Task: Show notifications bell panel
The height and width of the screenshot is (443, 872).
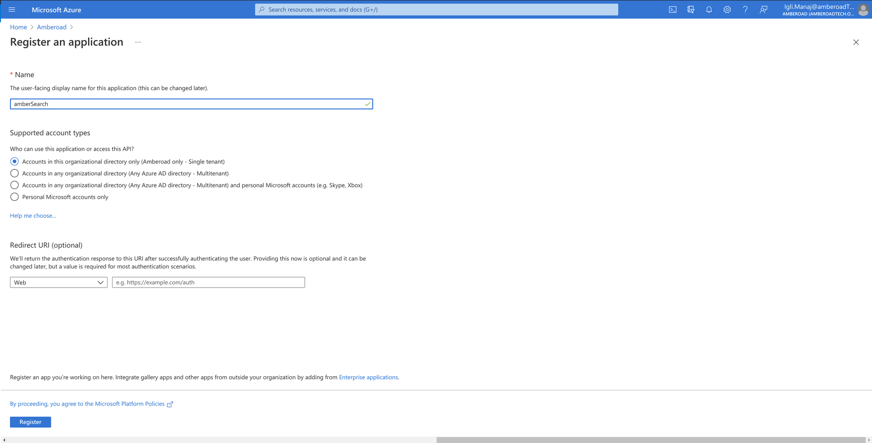Action: (709, 10)
